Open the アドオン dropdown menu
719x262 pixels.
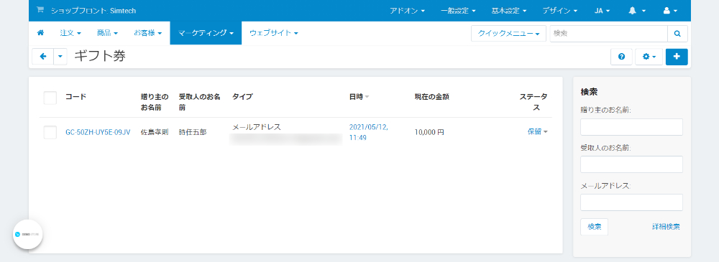(407, 11)
